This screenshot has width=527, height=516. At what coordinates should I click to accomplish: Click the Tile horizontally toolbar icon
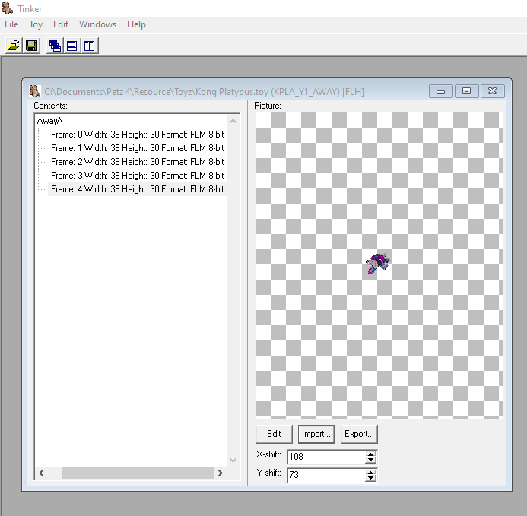pos(72,46)
